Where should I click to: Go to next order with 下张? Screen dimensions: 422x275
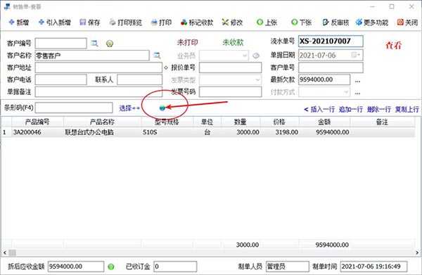[302, 23]
